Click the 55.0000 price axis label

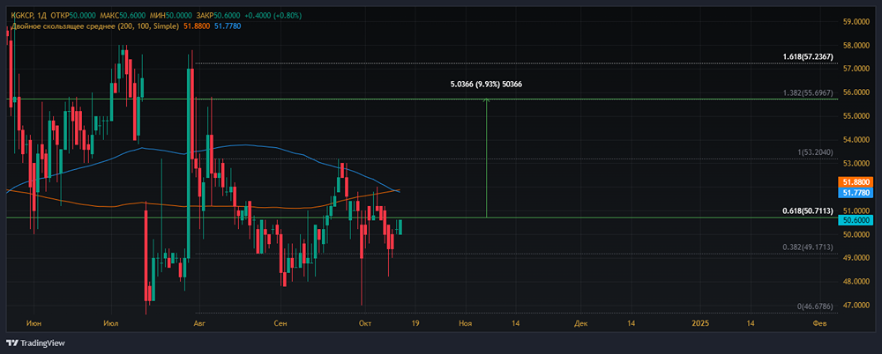point(855,116)
